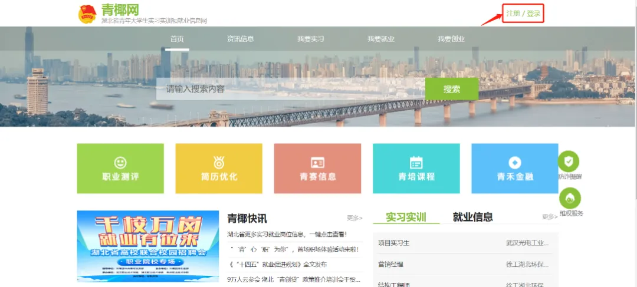
Task: Click the 青椰快讯 section heading
Action: click(247, 218)
